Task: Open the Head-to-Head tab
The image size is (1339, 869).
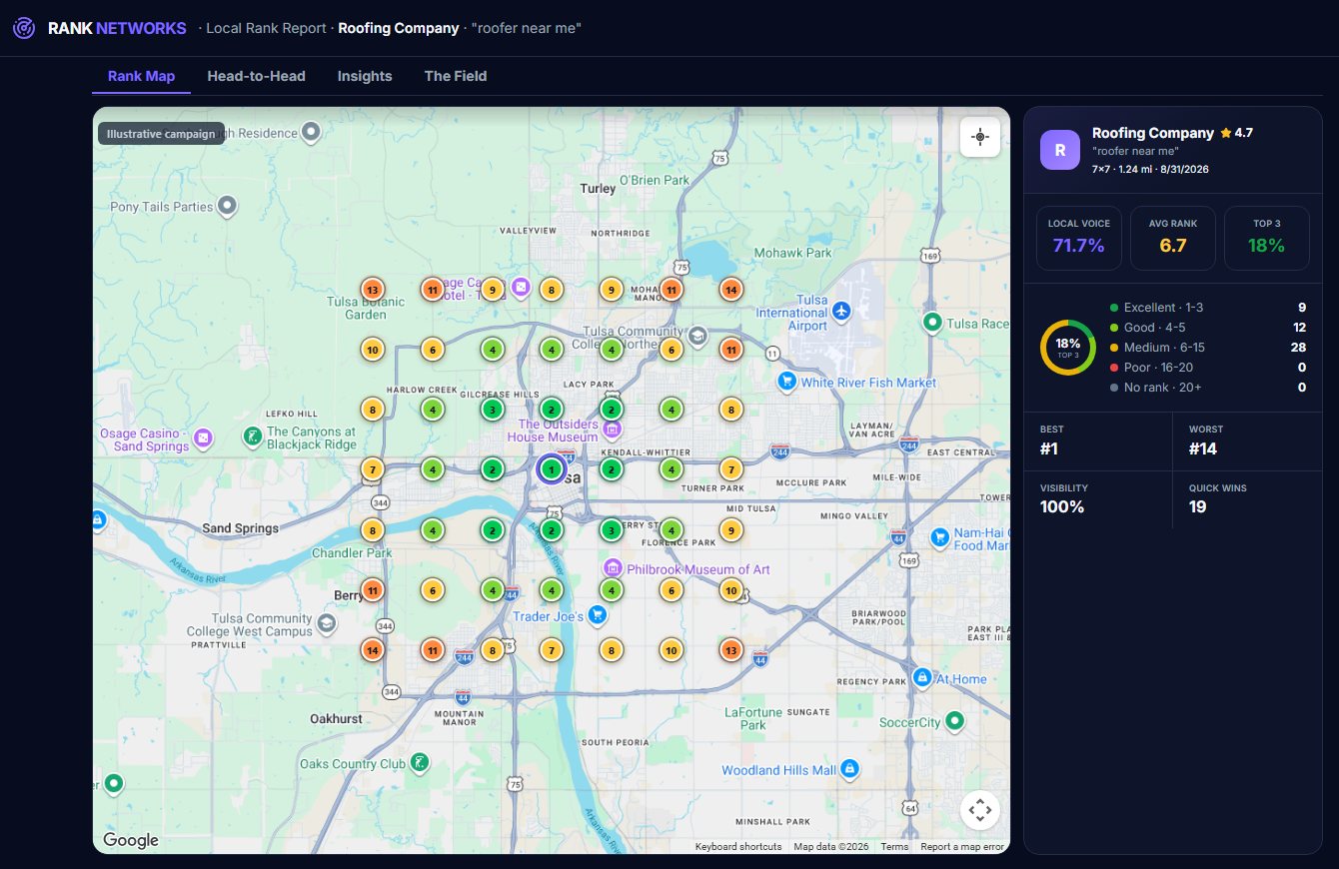Action: coord(256,76)
